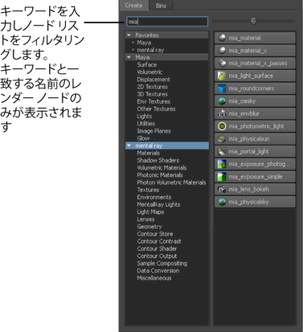Select the Light Maps category
Viewport: 303px width, 332px height.
pos(150,212)
